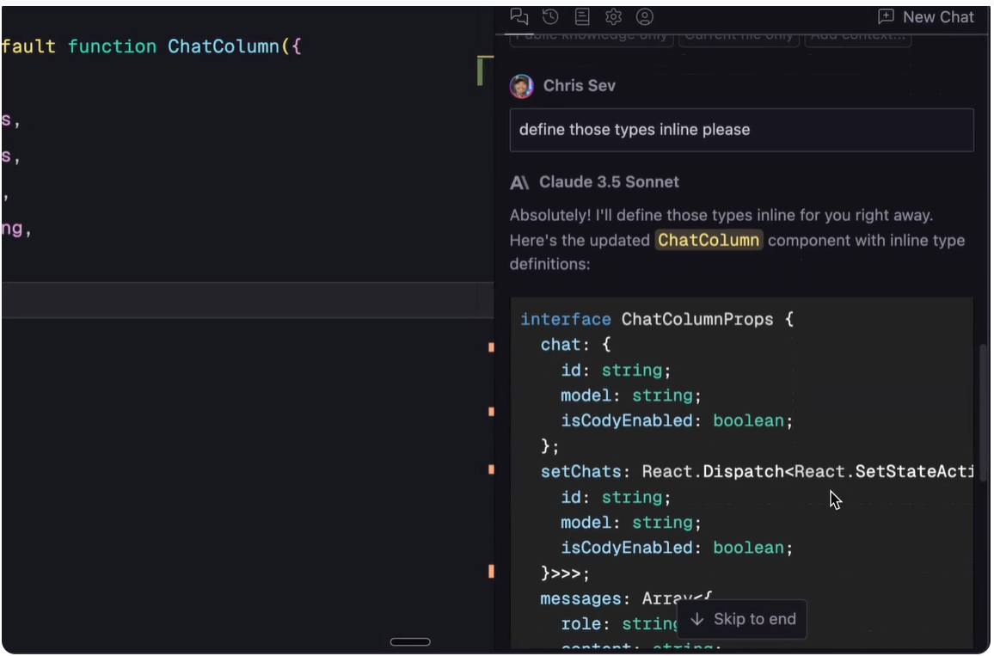The height and width of the screenshot is (656, 994).
Task: Click the highlighted ChatColumn symbol link
Action: (709, 240)
